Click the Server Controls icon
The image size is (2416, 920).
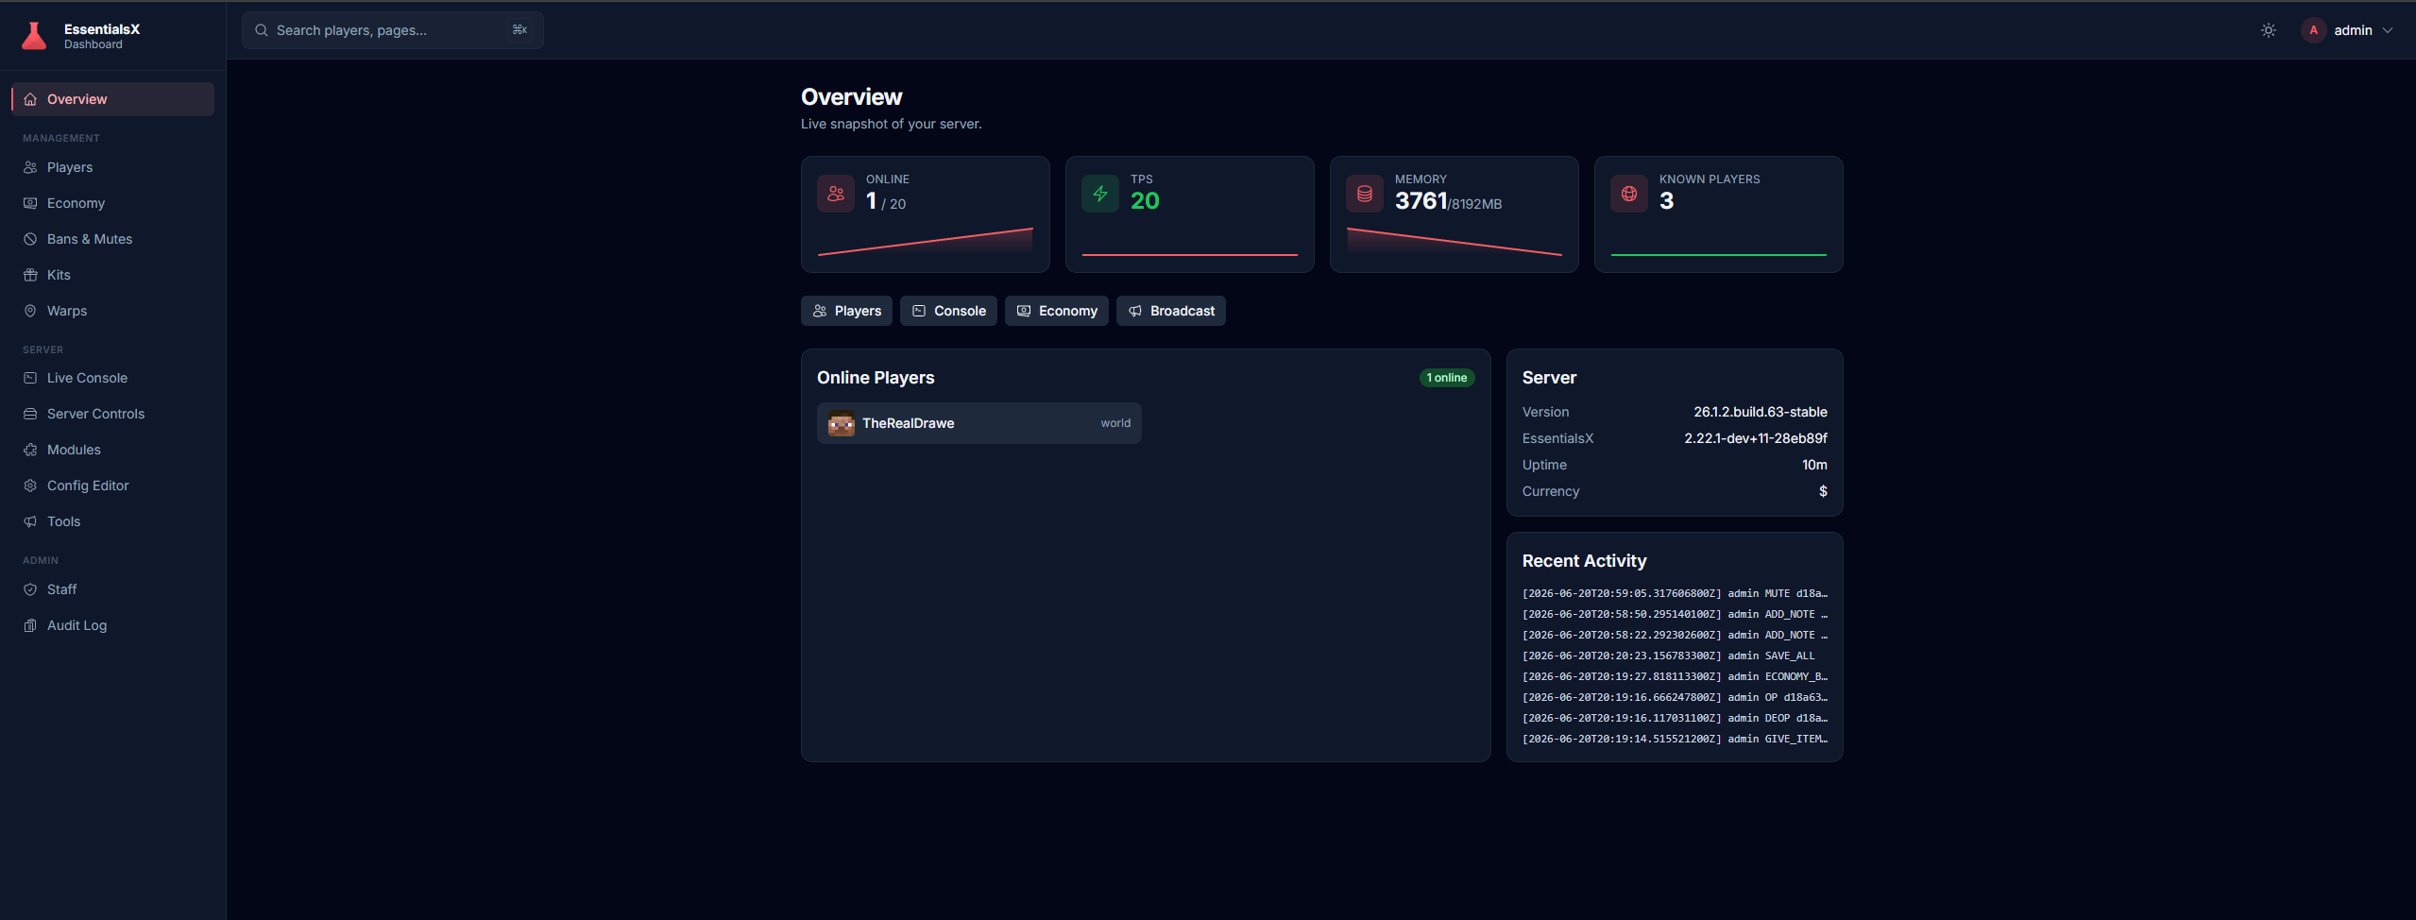[30, 414]
